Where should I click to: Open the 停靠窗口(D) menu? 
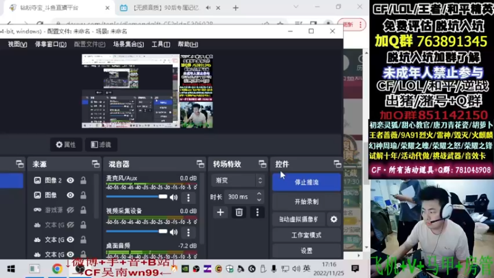(51, 44)
